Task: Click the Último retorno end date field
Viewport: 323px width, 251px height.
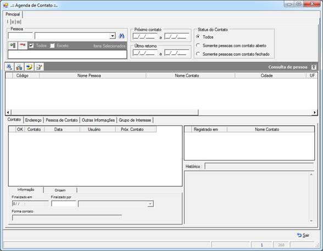Action: coord(176,53)
